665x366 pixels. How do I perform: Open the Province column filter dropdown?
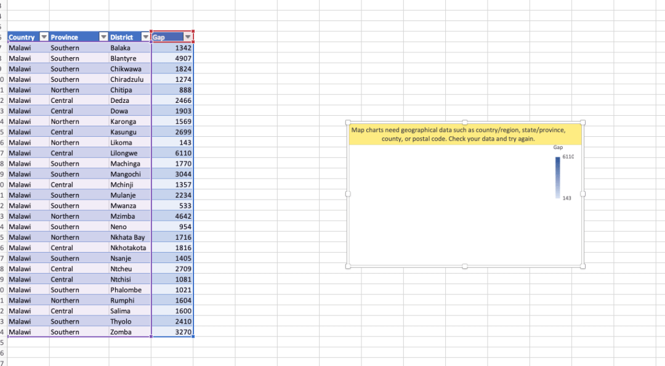[x=103, y=37]
